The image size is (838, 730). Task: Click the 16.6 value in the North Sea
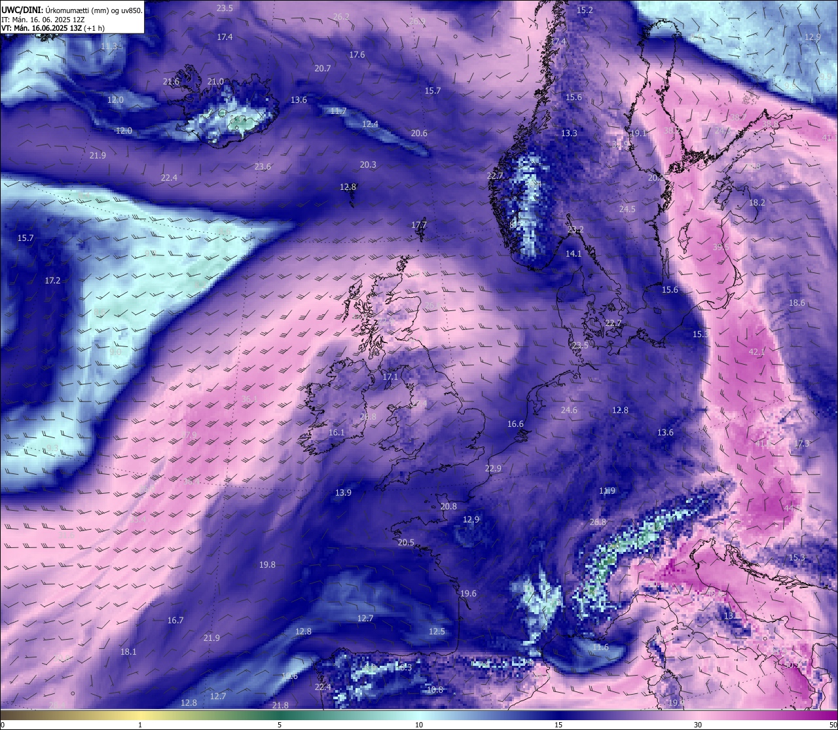515,424
